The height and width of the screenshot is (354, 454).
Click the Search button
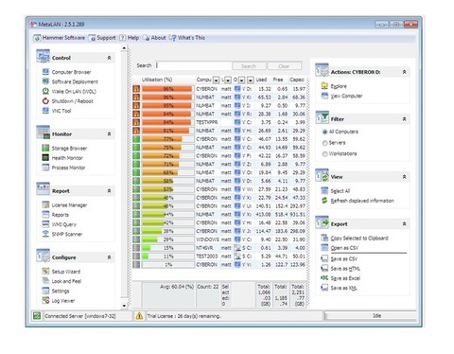coord(249,66)
